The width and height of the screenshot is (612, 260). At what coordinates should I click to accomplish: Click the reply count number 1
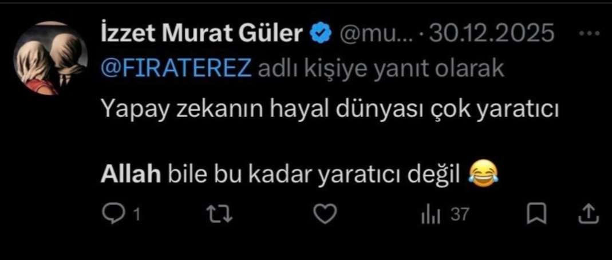pyautogui.click(x=136, y=215)
